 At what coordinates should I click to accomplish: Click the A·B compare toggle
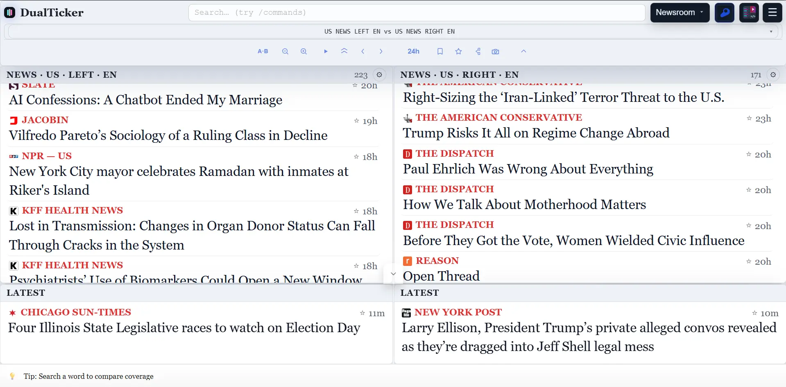click(263, 52)
